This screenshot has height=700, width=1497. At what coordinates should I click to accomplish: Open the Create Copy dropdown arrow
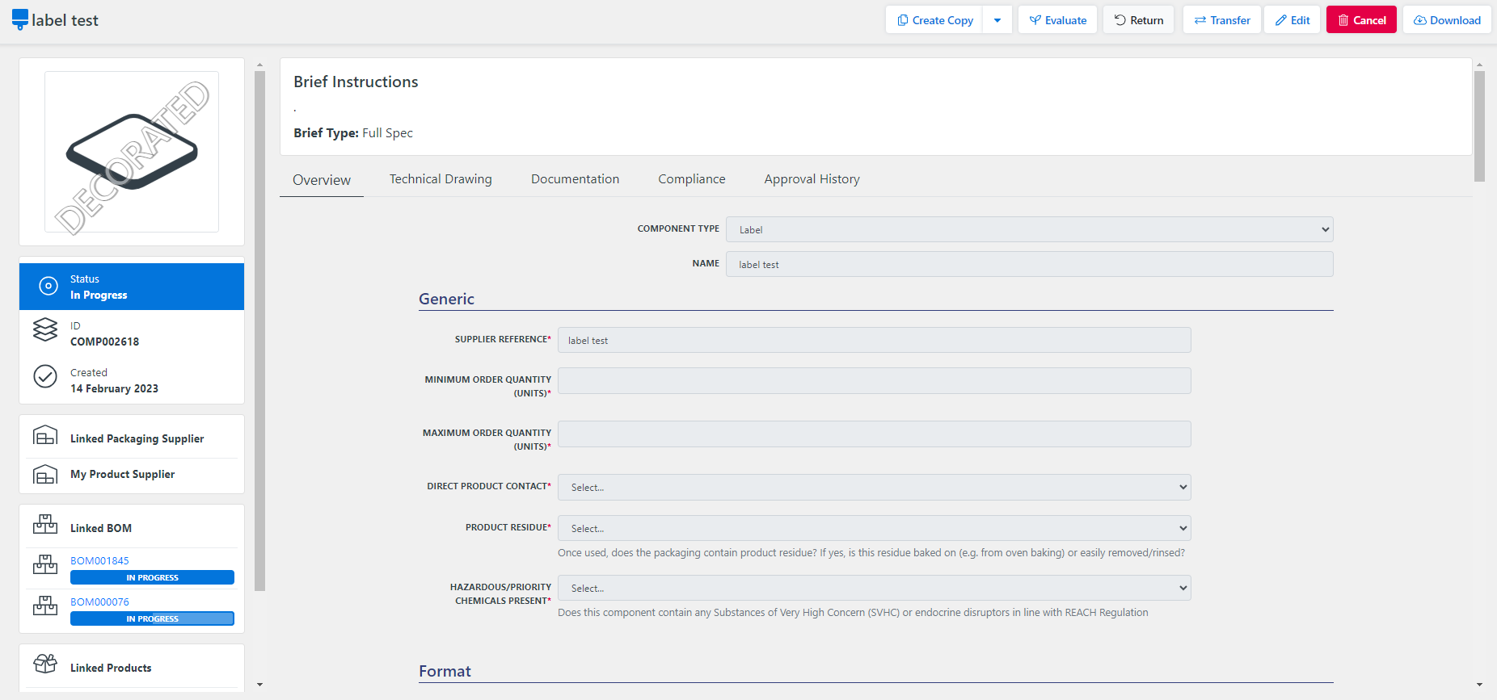pyautogui.click(x=997, y=20)
